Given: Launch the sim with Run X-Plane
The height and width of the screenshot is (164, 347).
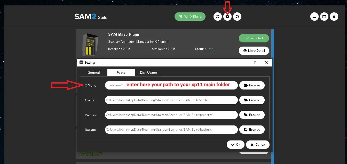Looking at the screenshot, I should pos(190,17).
